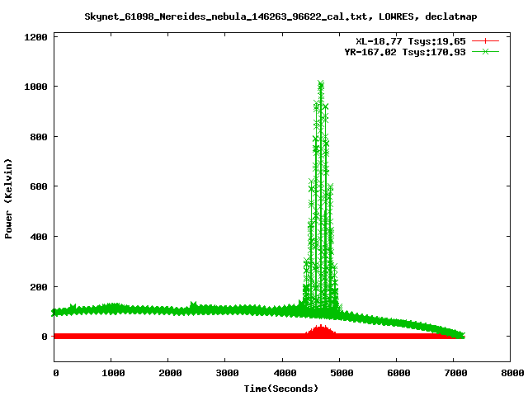Click the 6000 tick label on x-axis
Image resolution: width=528 pixels, height=396 pixels.
click(x=397, y=373)
